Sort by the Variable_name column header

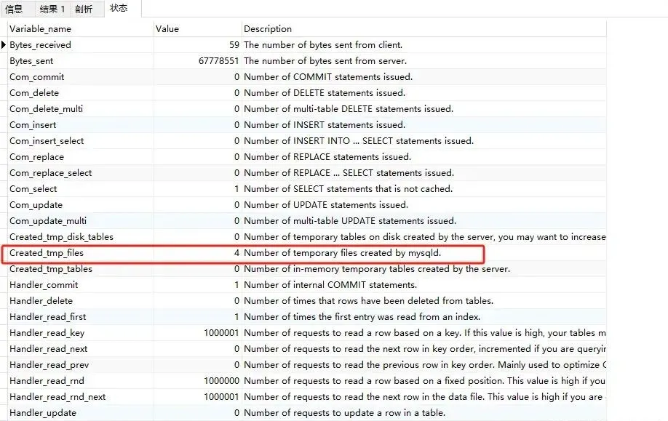[x=40, y=29]
